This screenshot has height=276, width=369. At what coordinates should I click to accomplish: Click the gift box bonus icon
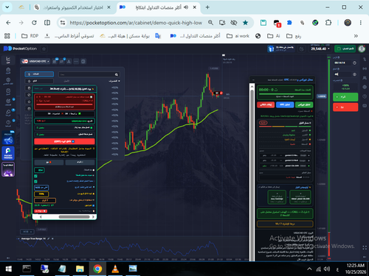(271, 49)
